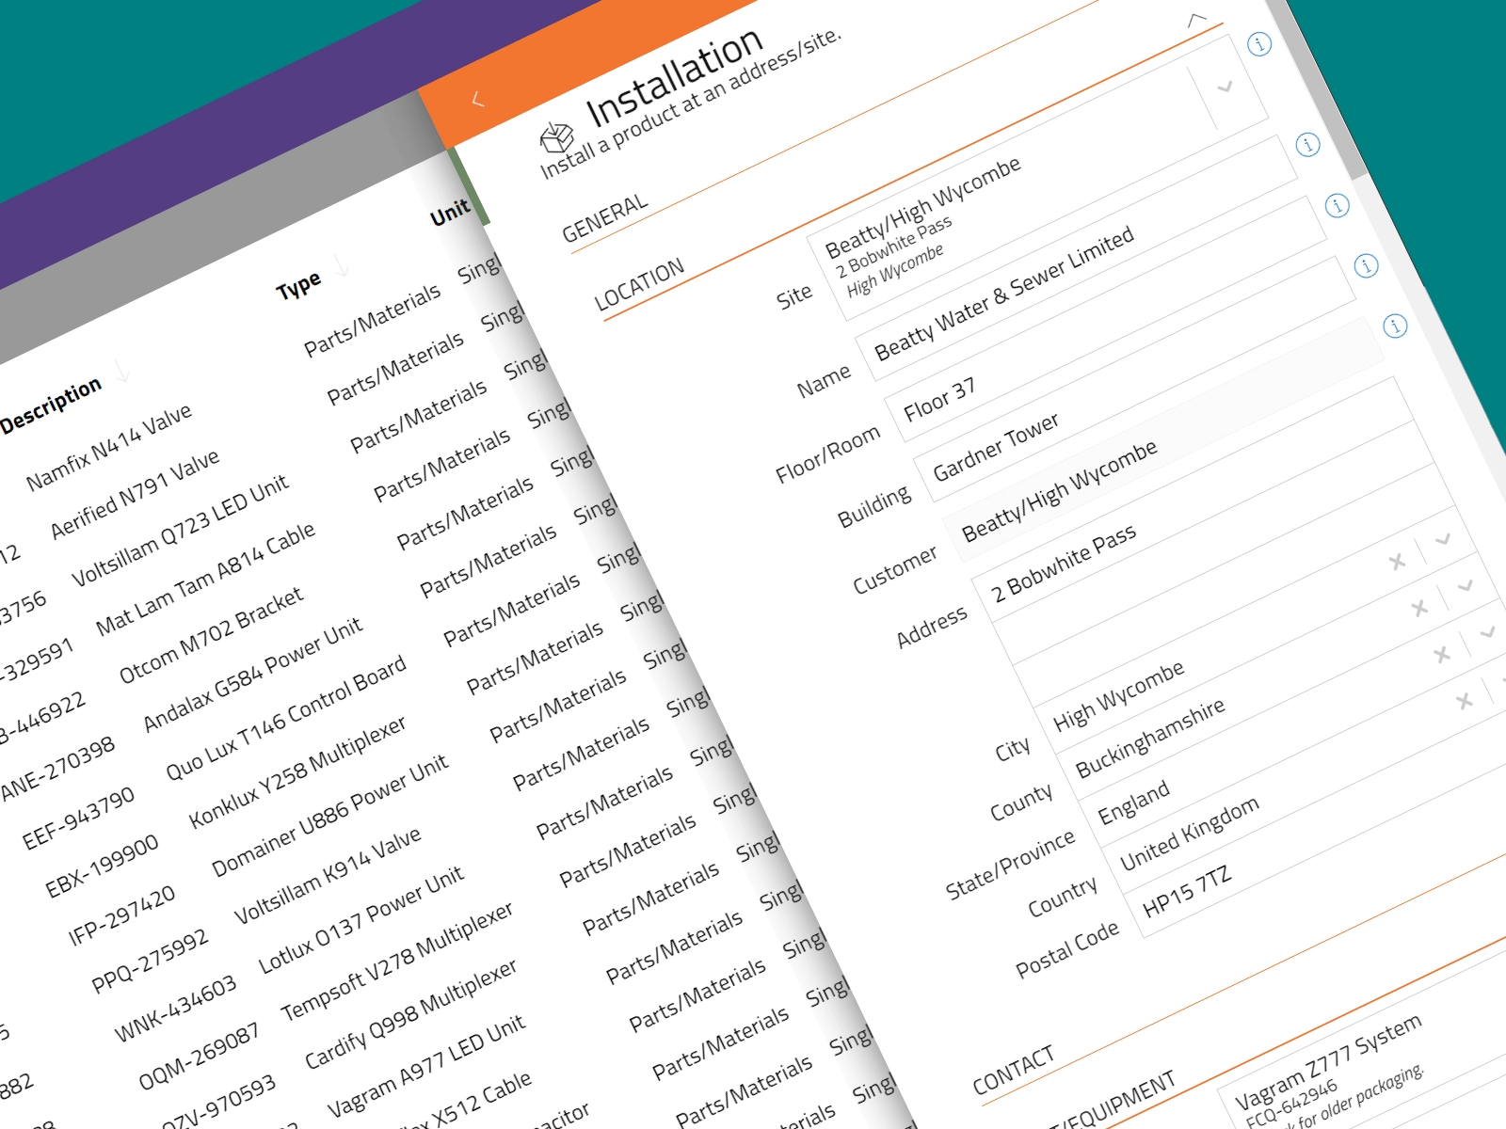The height and width of the screenshot is (1129, 1506).
Task: Click the LOCATION section header
Action: [639, 286]
